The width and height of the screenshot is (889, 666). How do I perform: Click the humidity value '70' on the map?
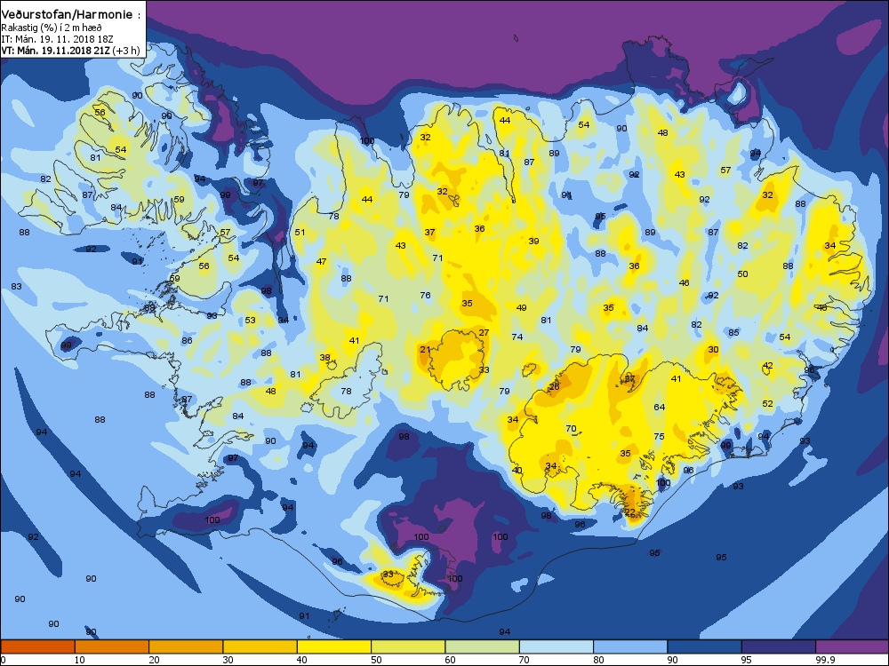click(571, 429)
